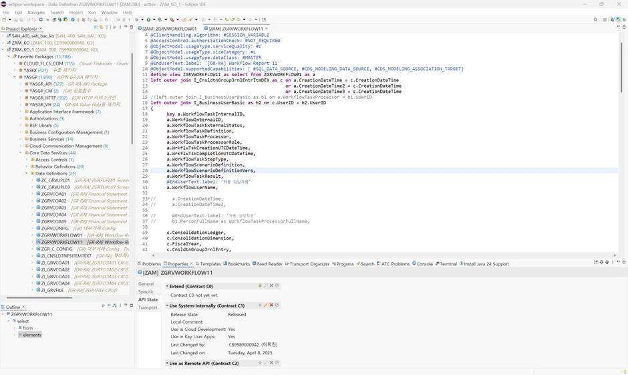Click the add icon for Extend Contract C0
Image resolution: width=628 pixels, height=375 pixels.
(260, 286)
